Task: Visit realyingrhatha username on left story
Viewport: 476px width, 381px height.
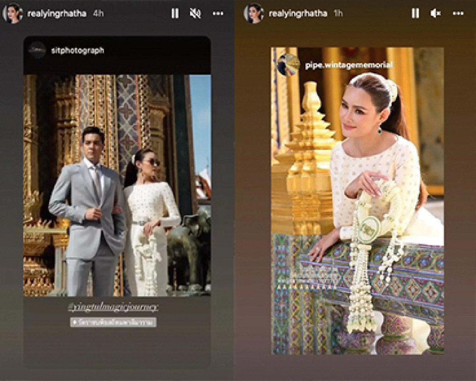Action: pyautogui.click(x=57, y=13)
